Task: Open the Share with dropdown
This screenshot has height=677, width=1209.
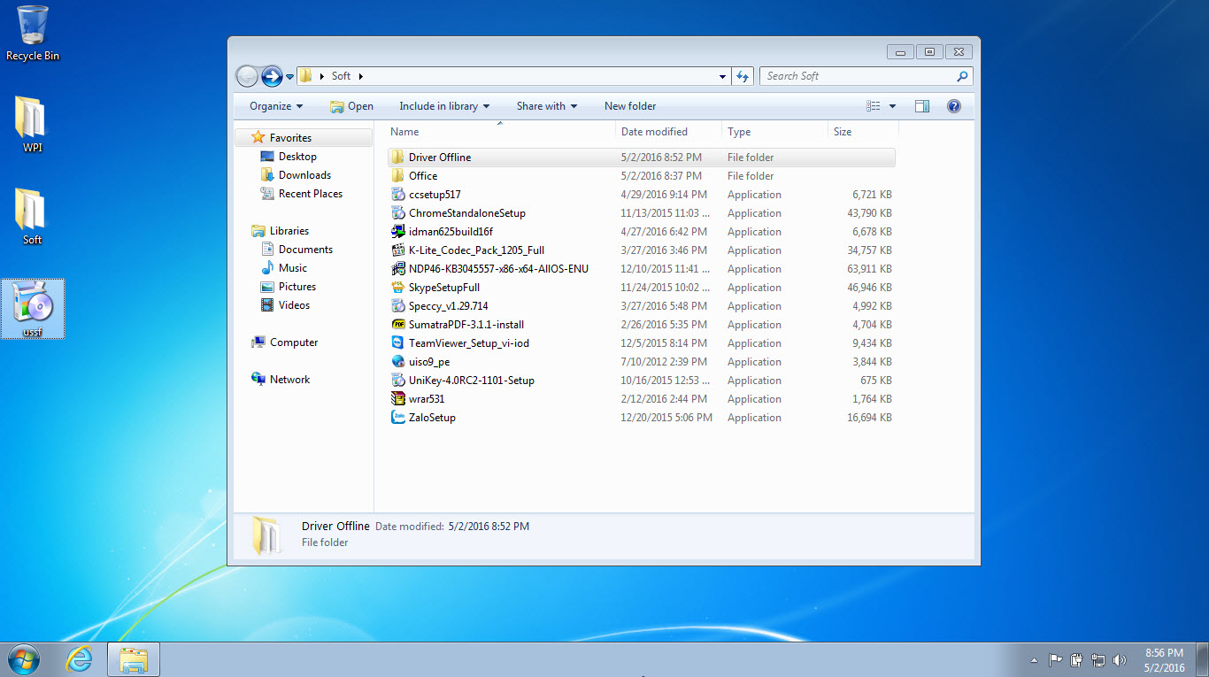Action: pyautogui.click(x=546, y=105)
